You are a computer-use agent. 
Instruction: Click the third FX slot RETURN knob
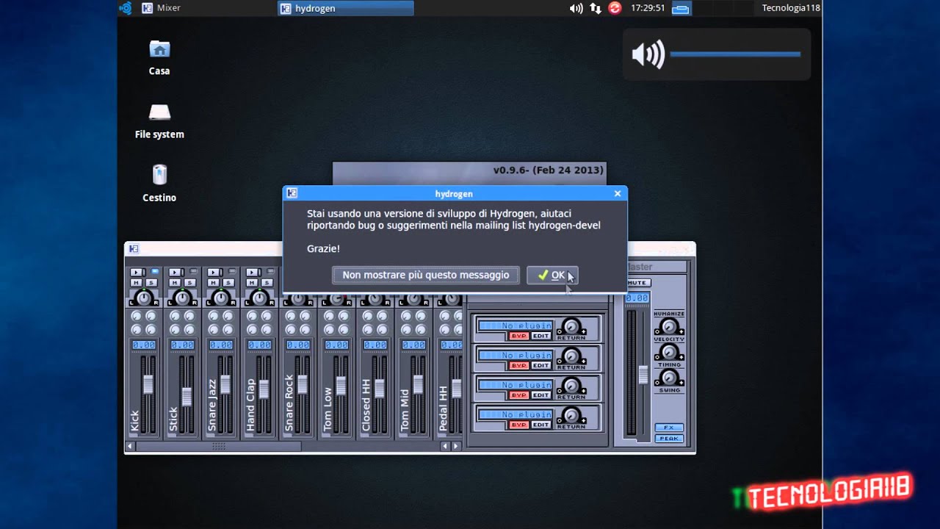pos(571,386)
